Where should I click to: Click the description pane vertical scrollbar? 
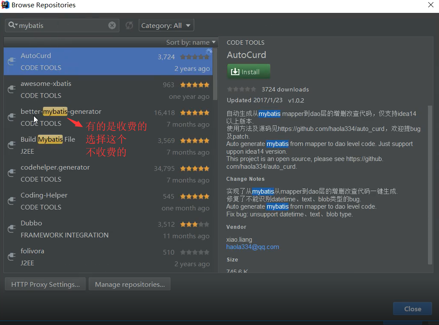coord(430,185)
